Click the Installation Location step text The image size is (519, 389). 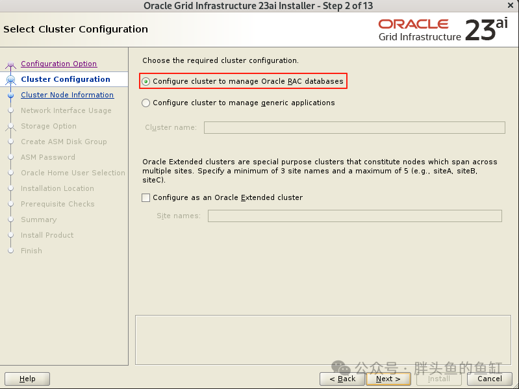click(58, 188)
